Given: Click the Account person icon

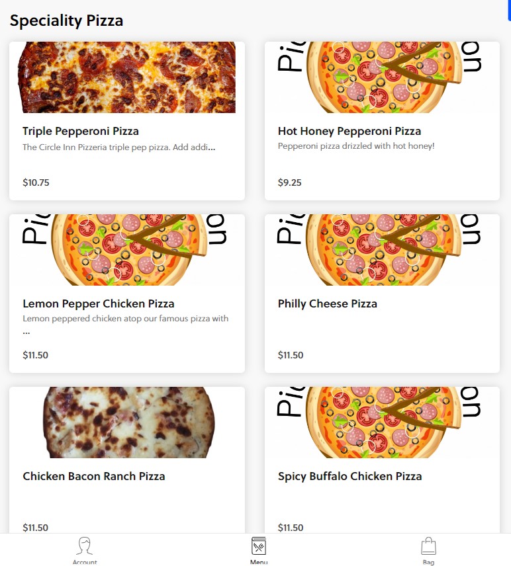Looking at the screenshot, I should click(x=84, y=546).
